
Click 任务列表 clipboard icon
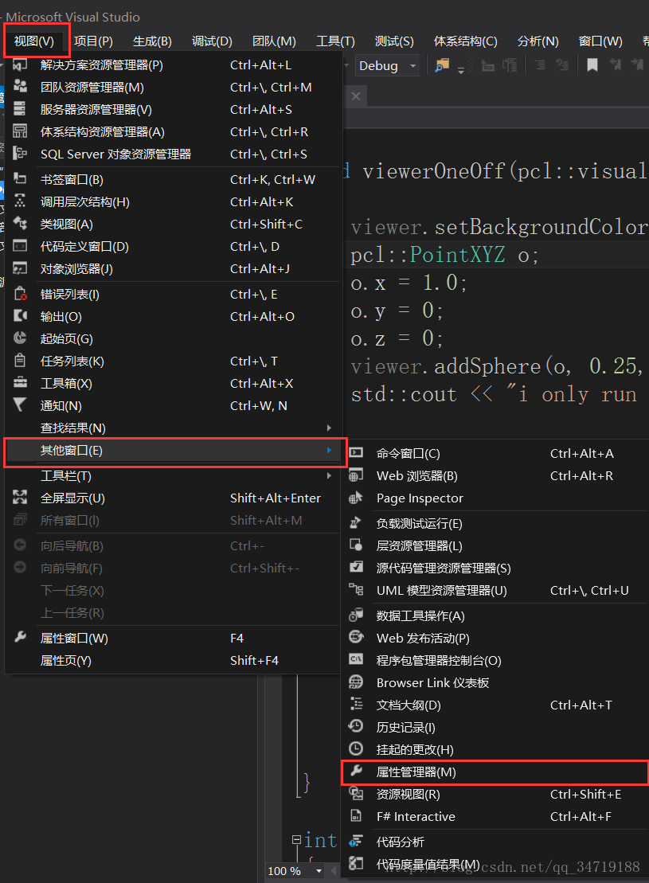point(20,360)
